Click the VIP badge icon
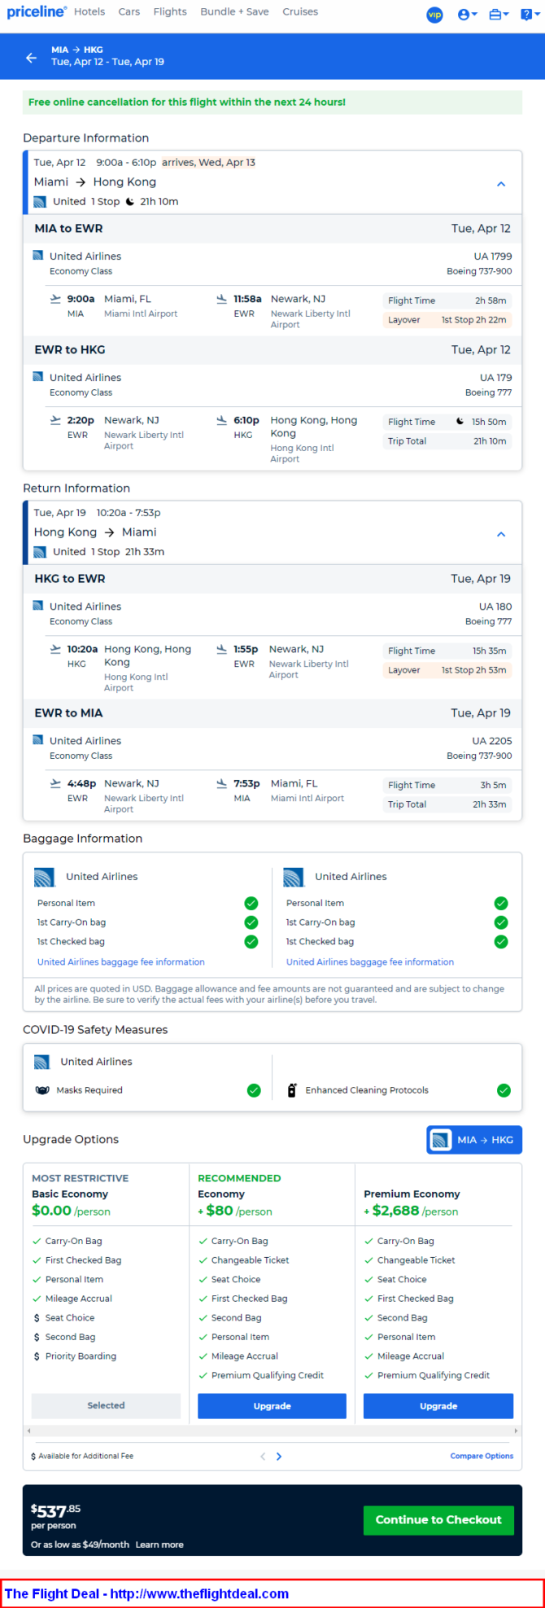This screenshot has width=545, height=1608. [434, 15]
